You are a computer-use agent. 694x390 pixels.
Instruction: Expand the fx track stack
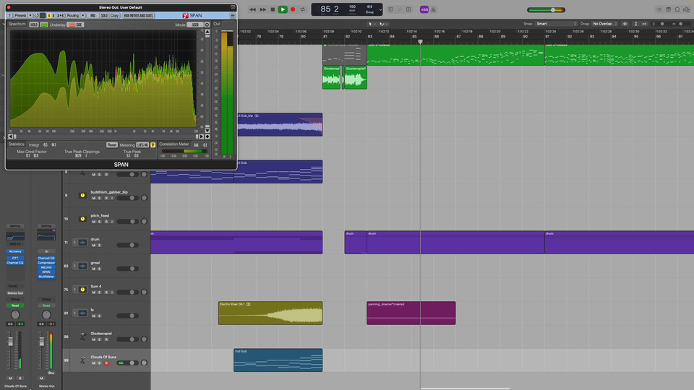[74, 313]
